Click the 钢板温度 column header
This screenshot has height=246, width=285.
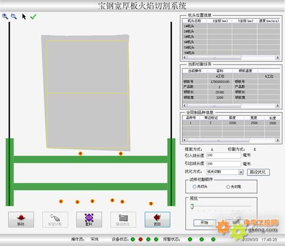click(x=245, y=71)
